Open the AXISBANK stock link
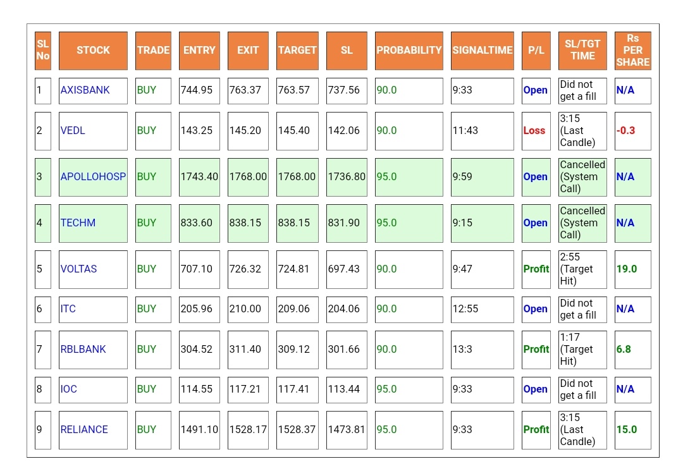This screenshot has height=471, width=683. point(85,90)
